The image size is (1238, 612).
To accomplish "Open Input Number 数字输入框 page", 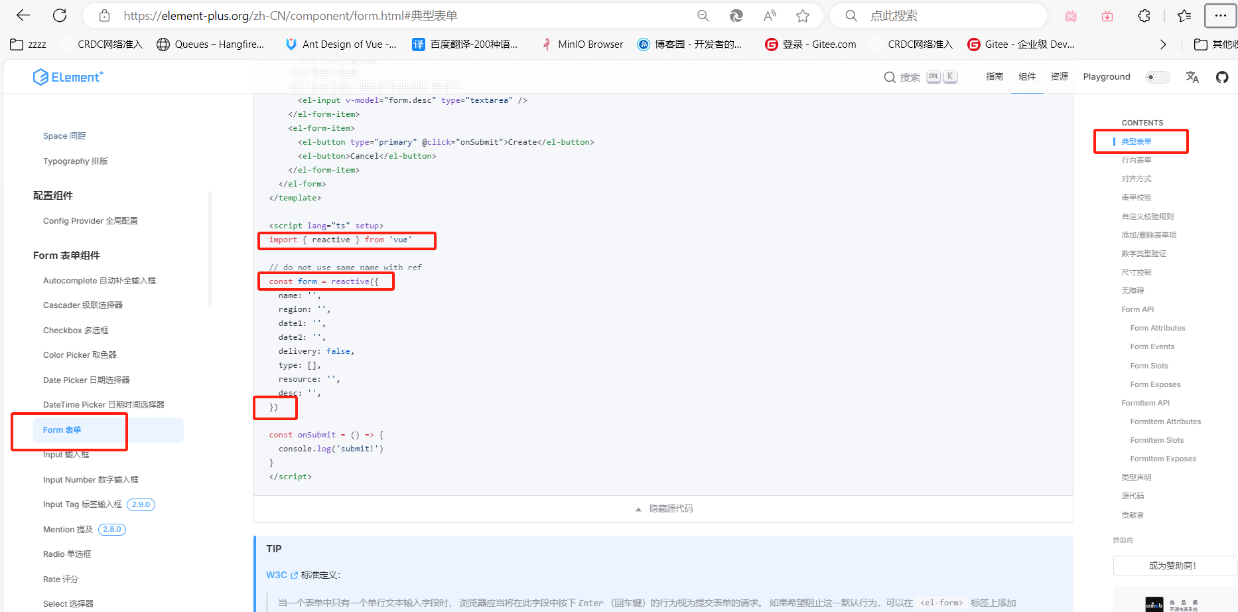I will [x=91, y=480].
